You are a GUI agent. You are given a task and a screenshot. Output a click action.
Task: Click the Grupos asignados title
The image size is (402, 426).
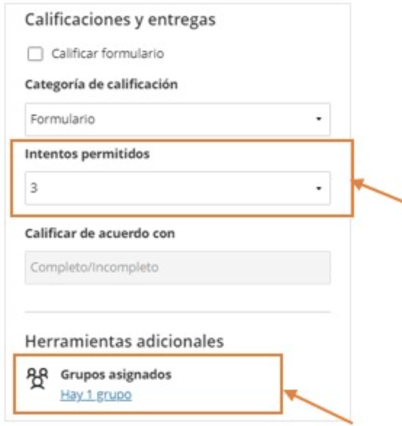116,375
